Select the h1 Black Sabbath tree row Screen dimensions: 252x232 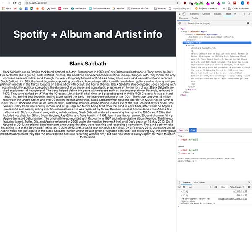(203, 48)
